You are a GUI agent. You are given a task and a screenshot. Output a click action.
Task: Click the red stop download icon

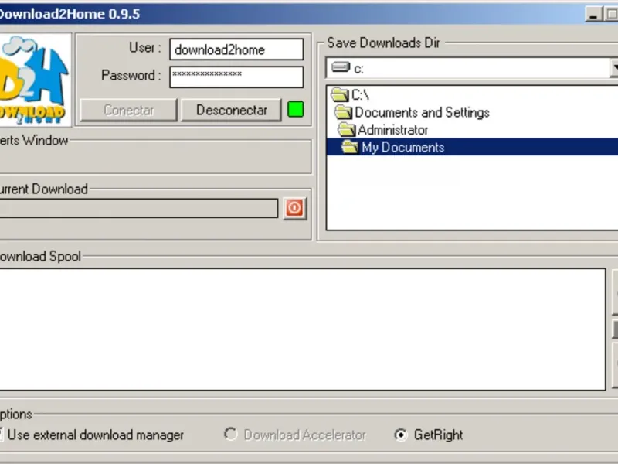pyautogui.click(x=294, y=208)
